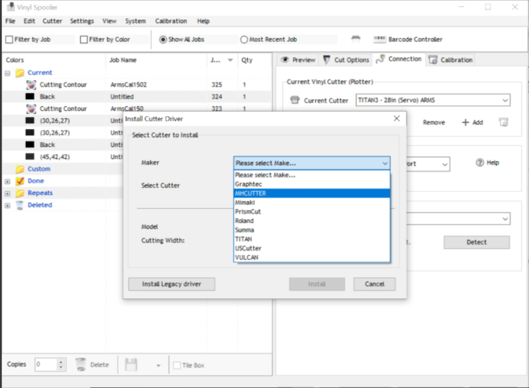529x388 pixels.
Task: Click the Remove button
Action: (x=434, y=122)
